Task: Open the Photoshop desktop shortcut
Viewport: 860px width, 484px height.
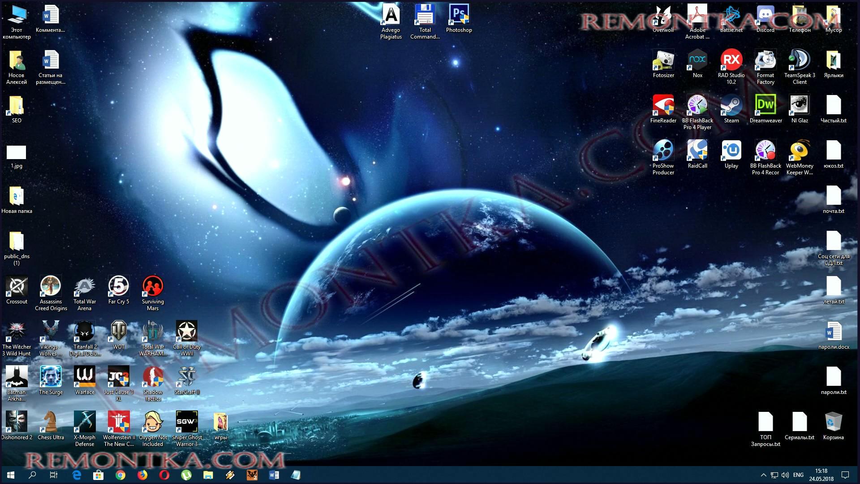Action: click(x=459, y=19)
